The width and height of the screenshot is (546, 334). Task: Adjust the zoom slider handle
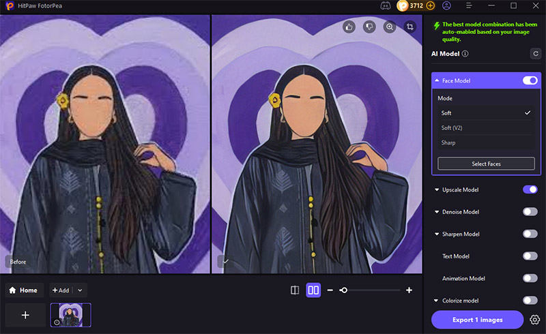344,290
